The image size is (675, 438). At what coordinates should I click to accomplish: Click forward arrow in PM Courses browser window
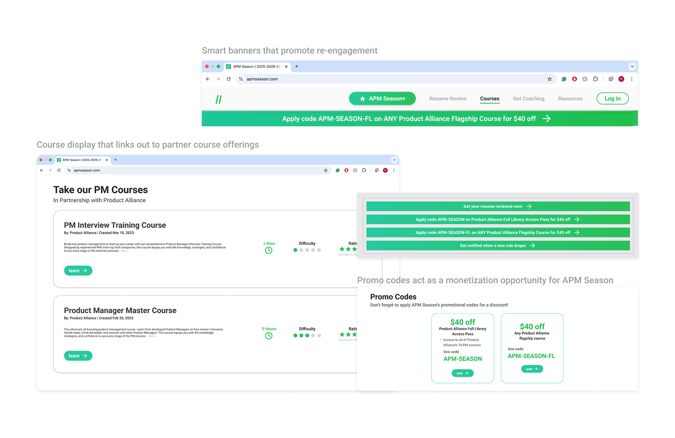coord(50,170)
